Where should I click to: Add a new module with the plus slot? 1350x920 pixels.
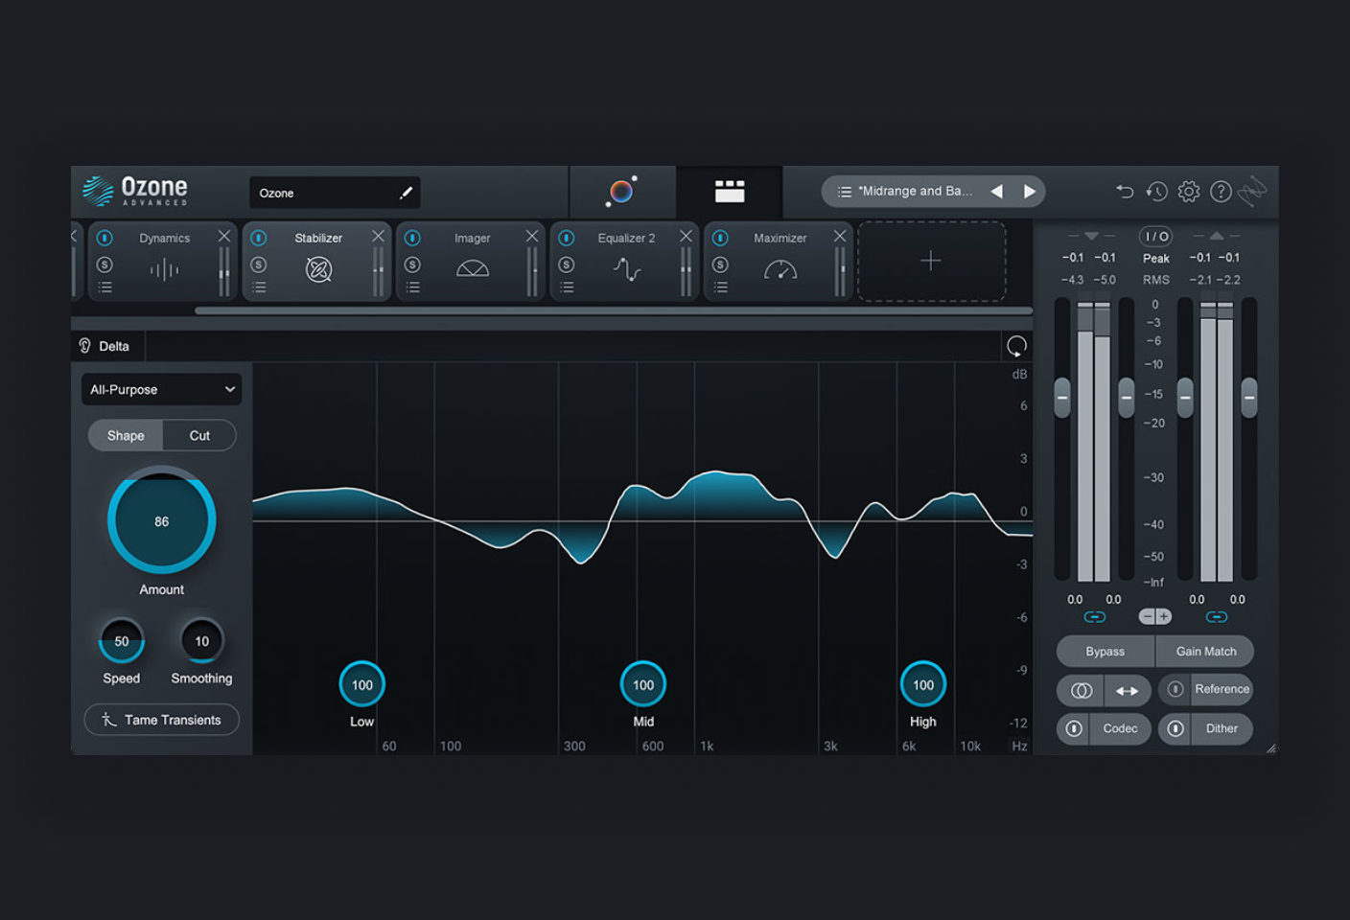pyautogui.click(x=931, y=261)
